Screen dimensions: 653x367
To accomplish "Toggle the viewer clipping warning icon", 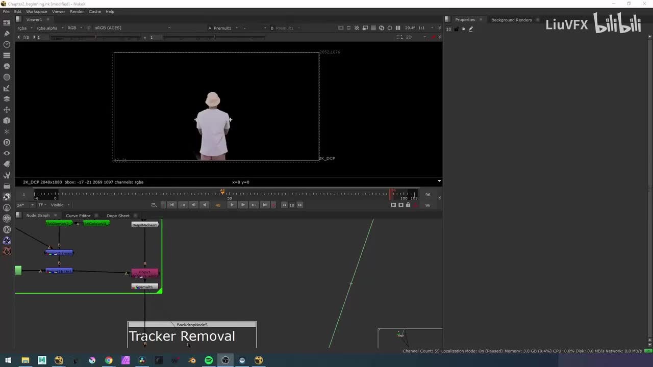I will (357, 28).
